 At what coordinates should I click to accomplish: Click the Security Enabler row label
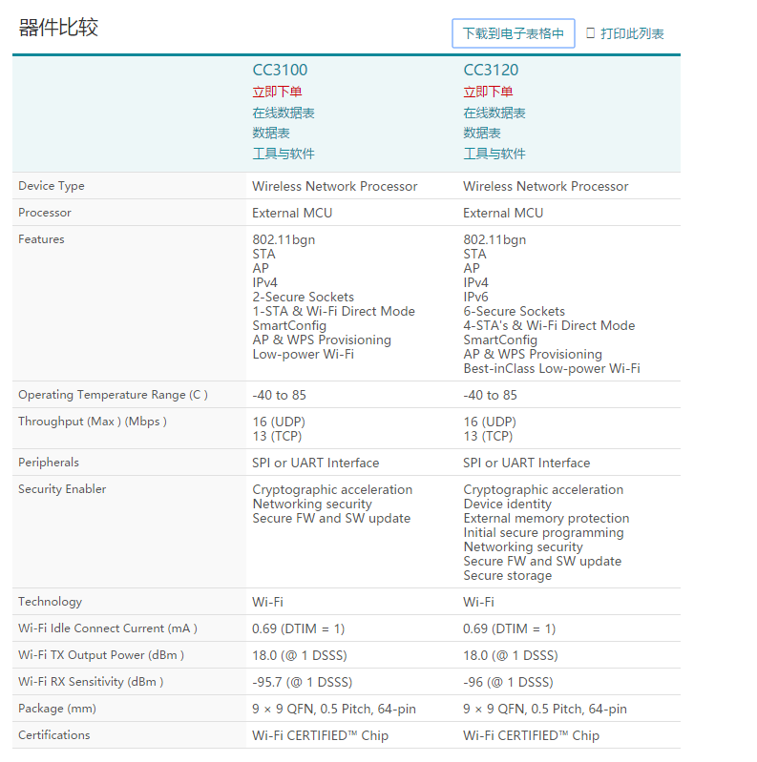62,489
